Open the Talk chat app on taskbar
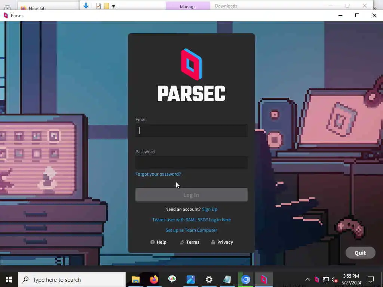 pos(172,280)
